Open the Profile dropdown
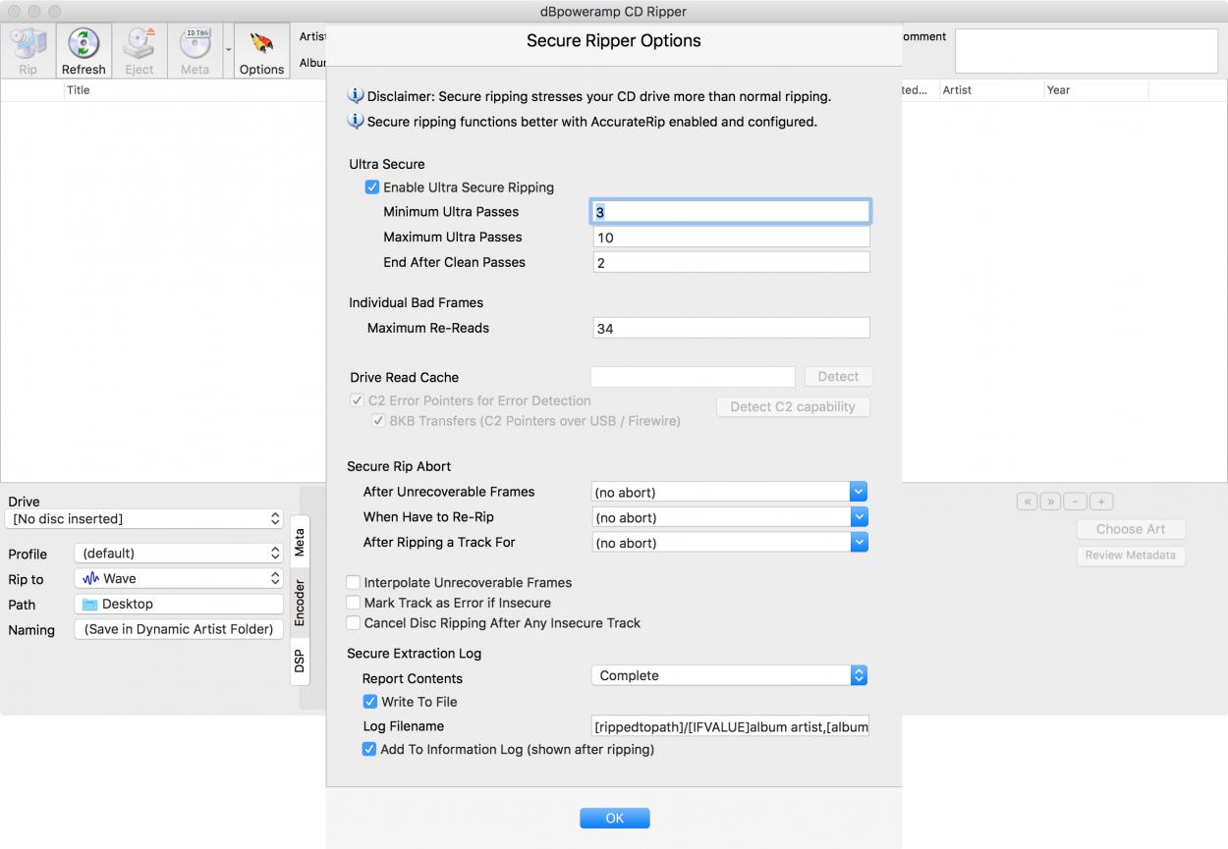 (179, 554)
